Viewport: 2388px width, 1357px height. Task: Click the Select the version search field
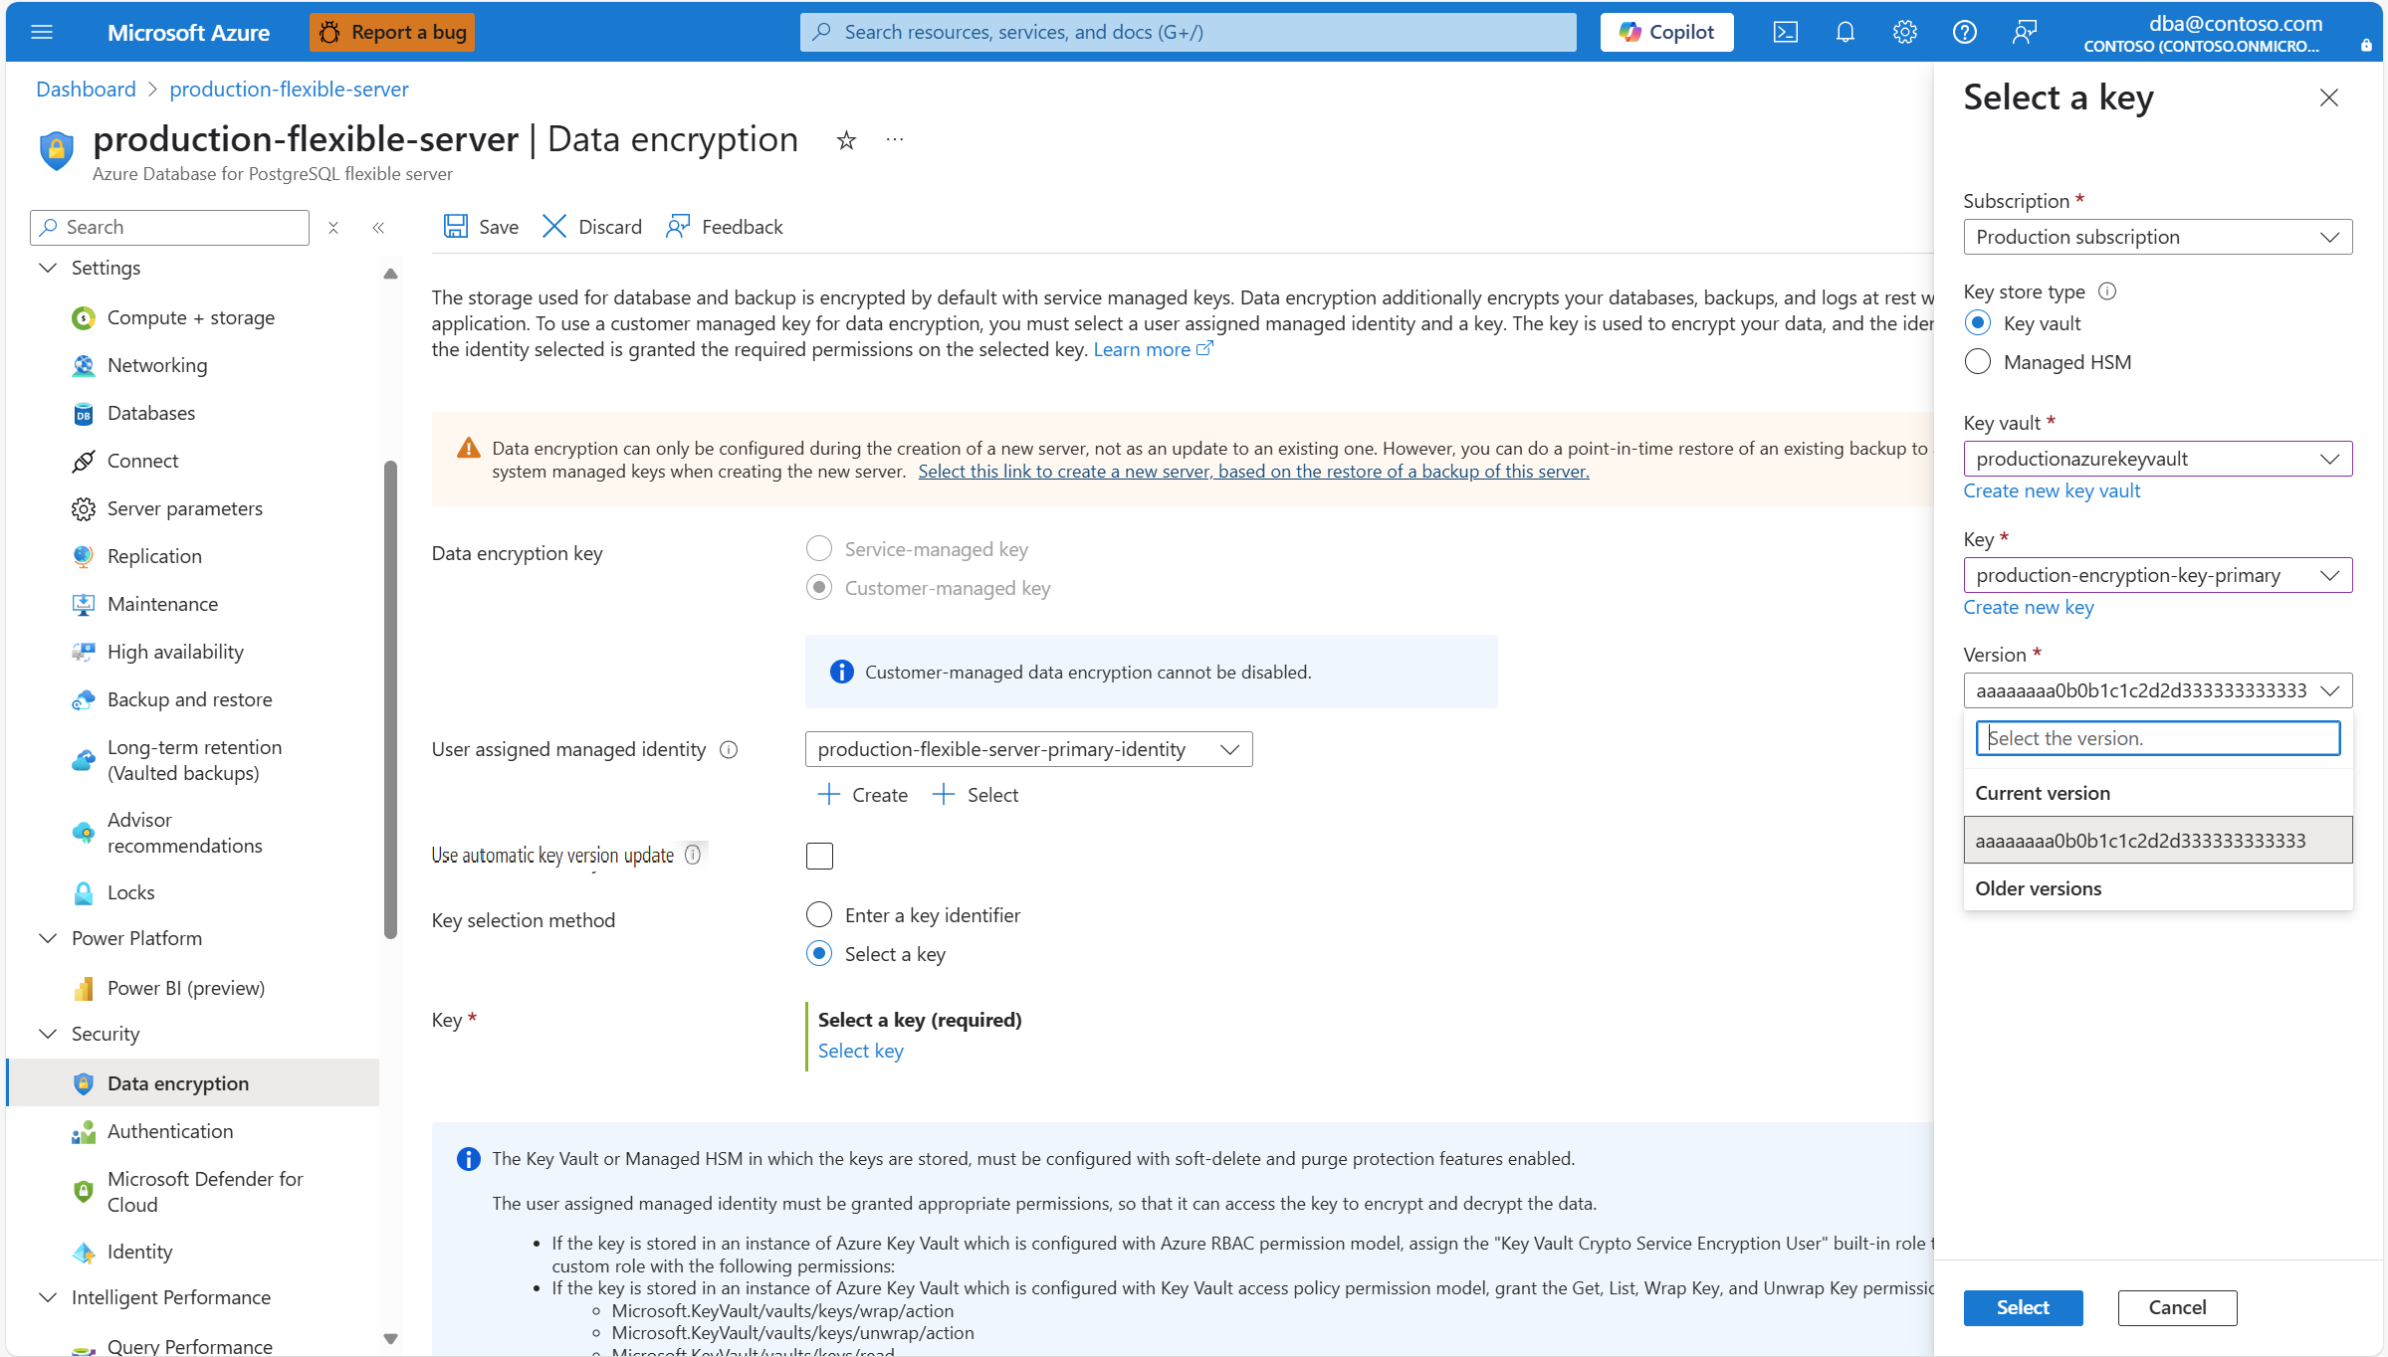[x=2157, y=738]
